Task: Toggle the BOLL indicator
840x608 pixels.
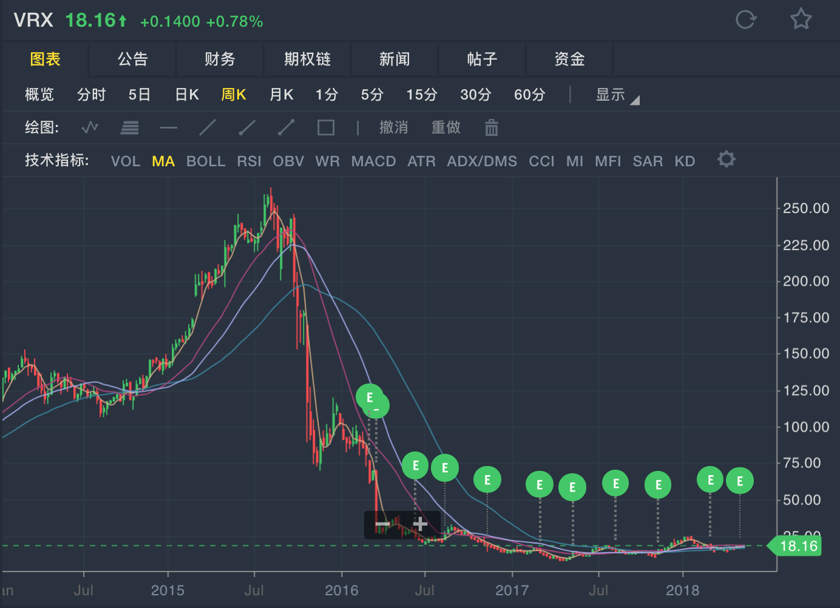Action: (x=206, y=161)
